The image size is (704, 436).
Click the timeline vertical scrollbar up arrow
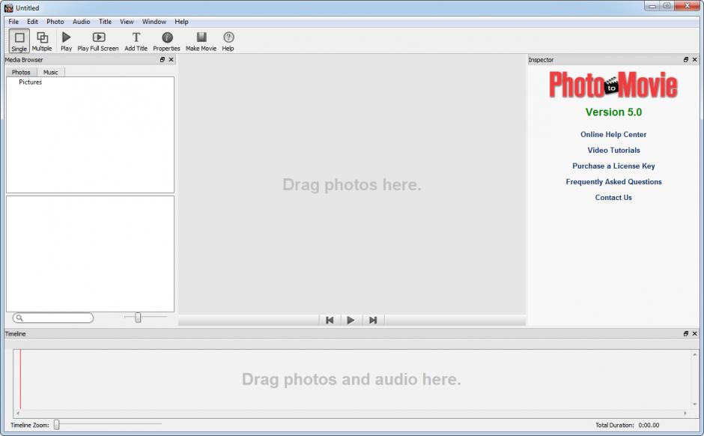[694, 354]
